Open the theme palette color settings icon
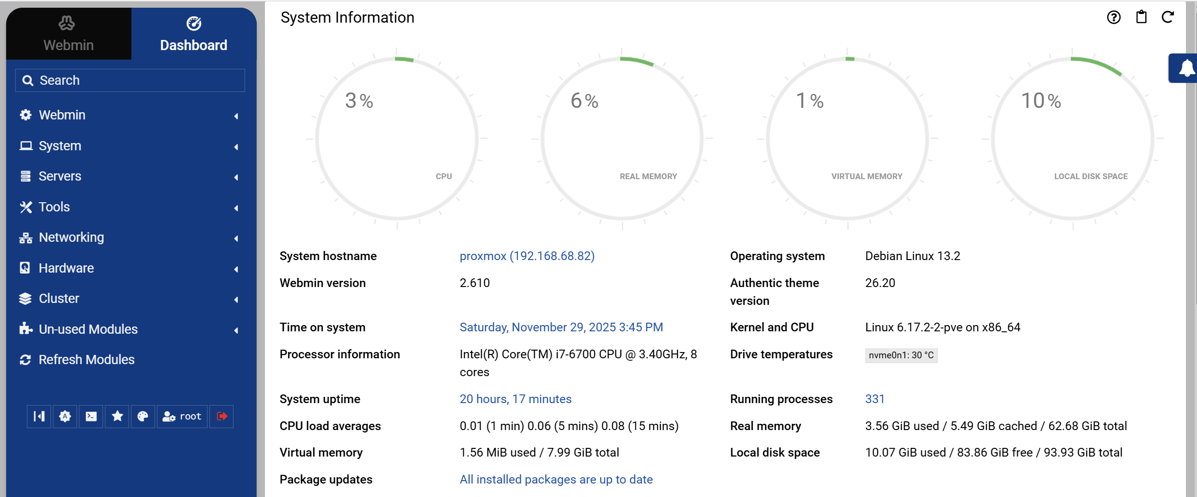 click(143, 416)
